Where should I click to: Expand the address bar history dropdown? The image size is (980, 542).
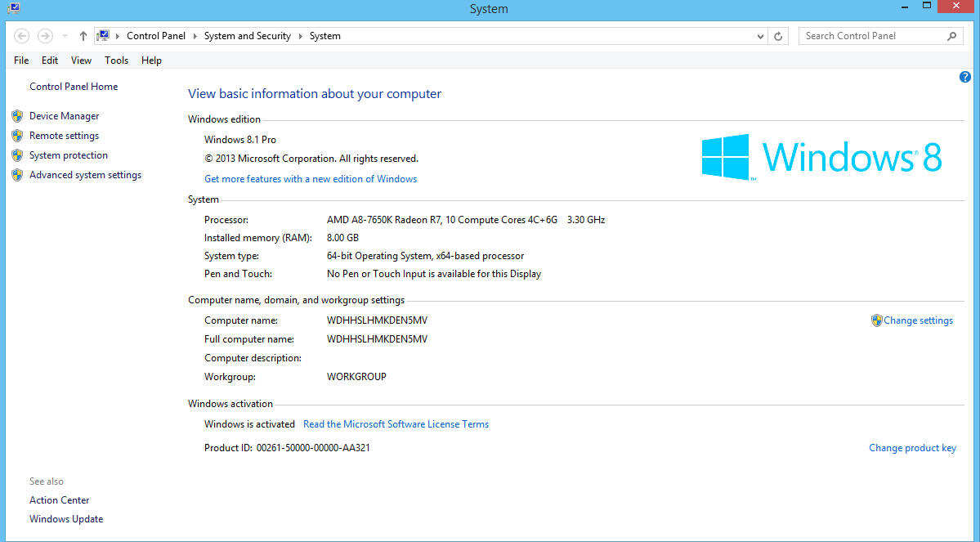pos(760,36)
